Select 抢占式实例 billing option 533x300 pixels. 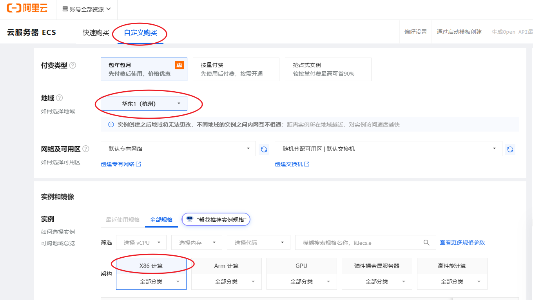point(328,69)
